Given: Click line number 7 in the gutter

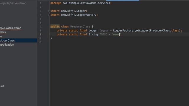Looking at the screenshot, I should pyautogui.click(x=41, y=26).
